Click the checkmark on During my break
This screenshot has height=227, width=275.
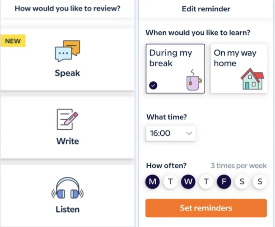[x=153, y=85]
